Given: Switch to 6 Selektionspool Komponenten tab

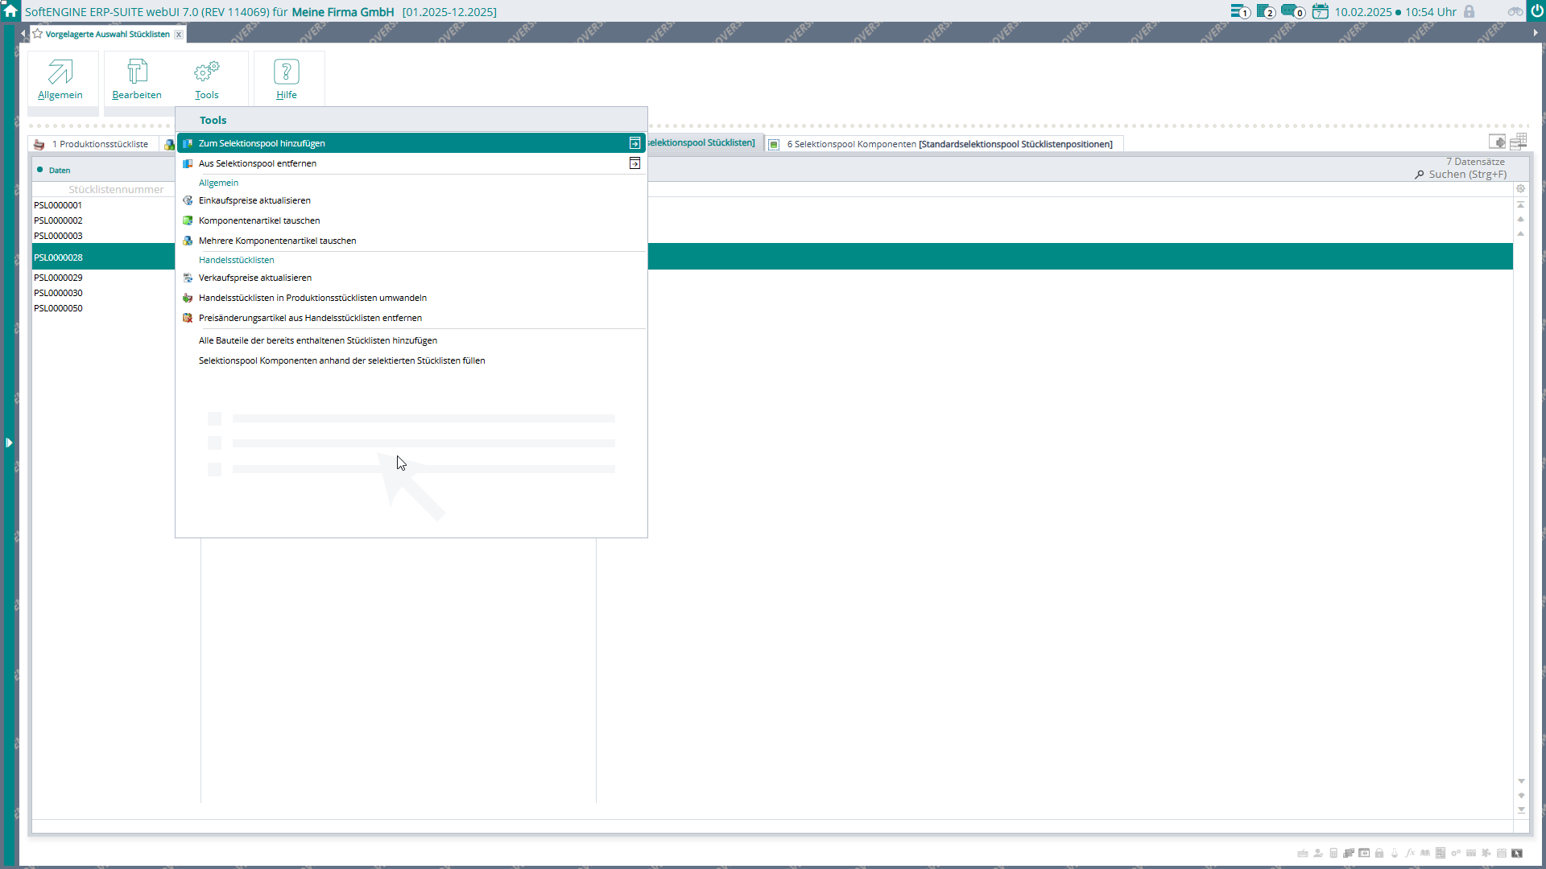Looking at the screenshot, I should [949, 144].
